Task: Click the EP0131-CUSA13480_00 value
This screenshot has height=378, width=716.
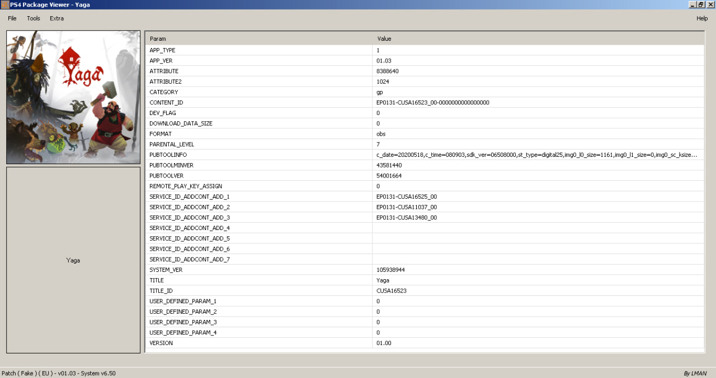Action: click(407, 218)
